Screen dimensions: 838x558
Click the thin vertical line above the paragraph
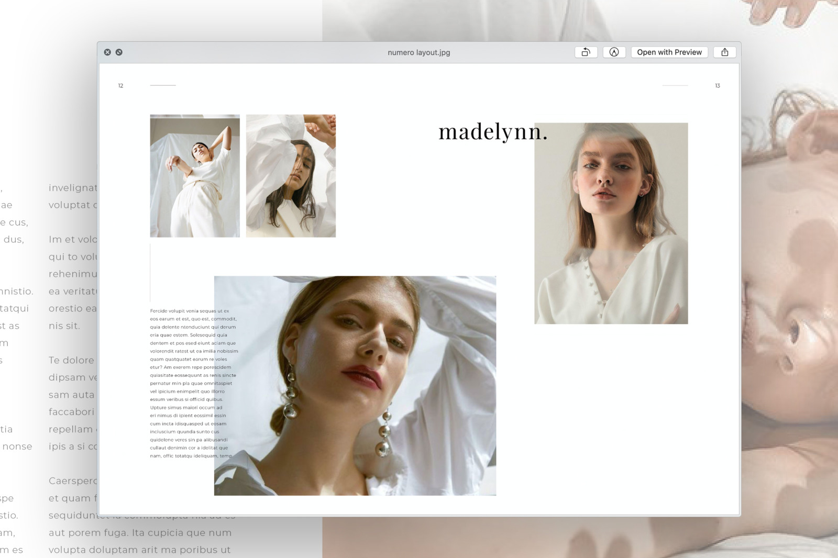pyautogui.click(x=150, y=272)
